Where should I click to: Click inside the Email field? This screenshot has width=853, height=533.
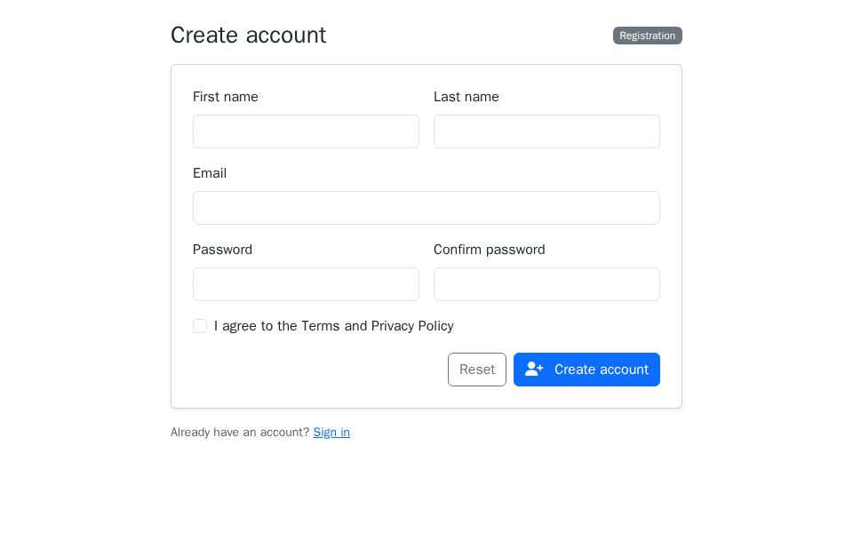[x=426, y=208]
